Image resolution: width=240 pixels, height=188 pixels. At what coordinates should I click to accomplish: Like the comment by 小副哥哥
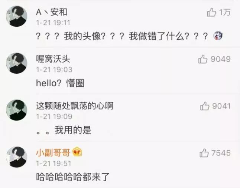pos(204,153)
